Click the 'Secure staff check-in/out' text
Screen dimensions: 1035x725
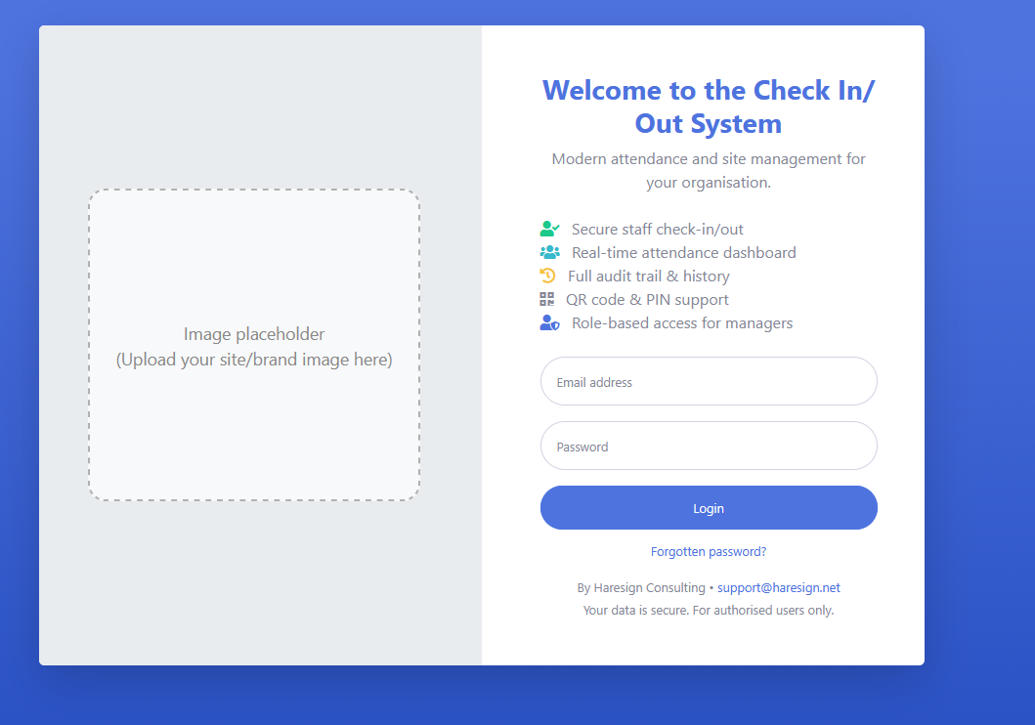(657, 230)
